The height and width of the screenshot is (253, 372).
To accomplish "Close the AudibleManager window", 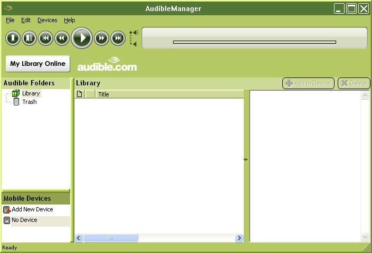I will click(x=364, y=9).
